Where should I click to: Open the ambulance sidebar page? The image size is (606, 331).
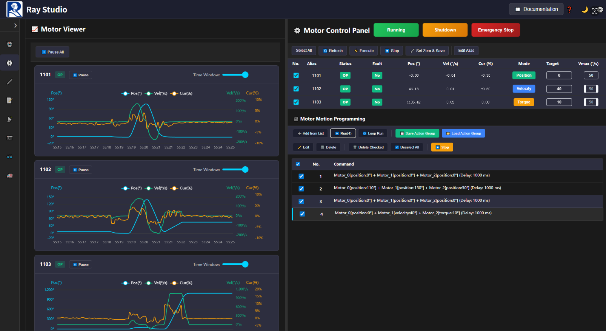point(10,176)
